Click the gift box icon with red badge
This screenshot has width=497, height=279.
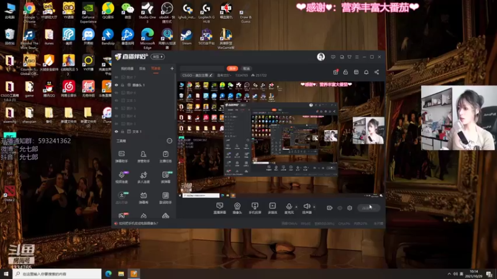[x=335, y=72]
